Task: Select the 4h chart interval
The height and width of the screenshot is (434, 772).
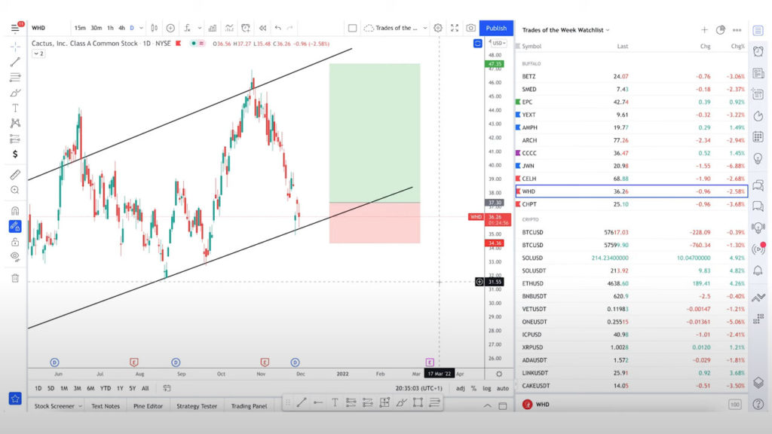Action: click(x=121, y=28)
